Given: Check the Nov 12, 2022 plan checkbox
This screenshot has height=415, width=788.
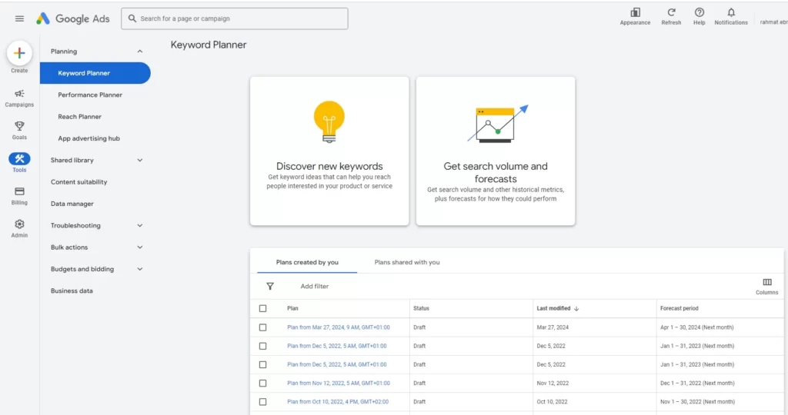Looking at the screenshot, I should click(263, 383).
